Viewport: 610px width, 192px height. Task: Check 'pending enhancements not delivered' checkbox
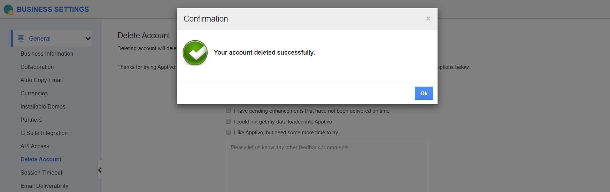[x=228, y=111]
